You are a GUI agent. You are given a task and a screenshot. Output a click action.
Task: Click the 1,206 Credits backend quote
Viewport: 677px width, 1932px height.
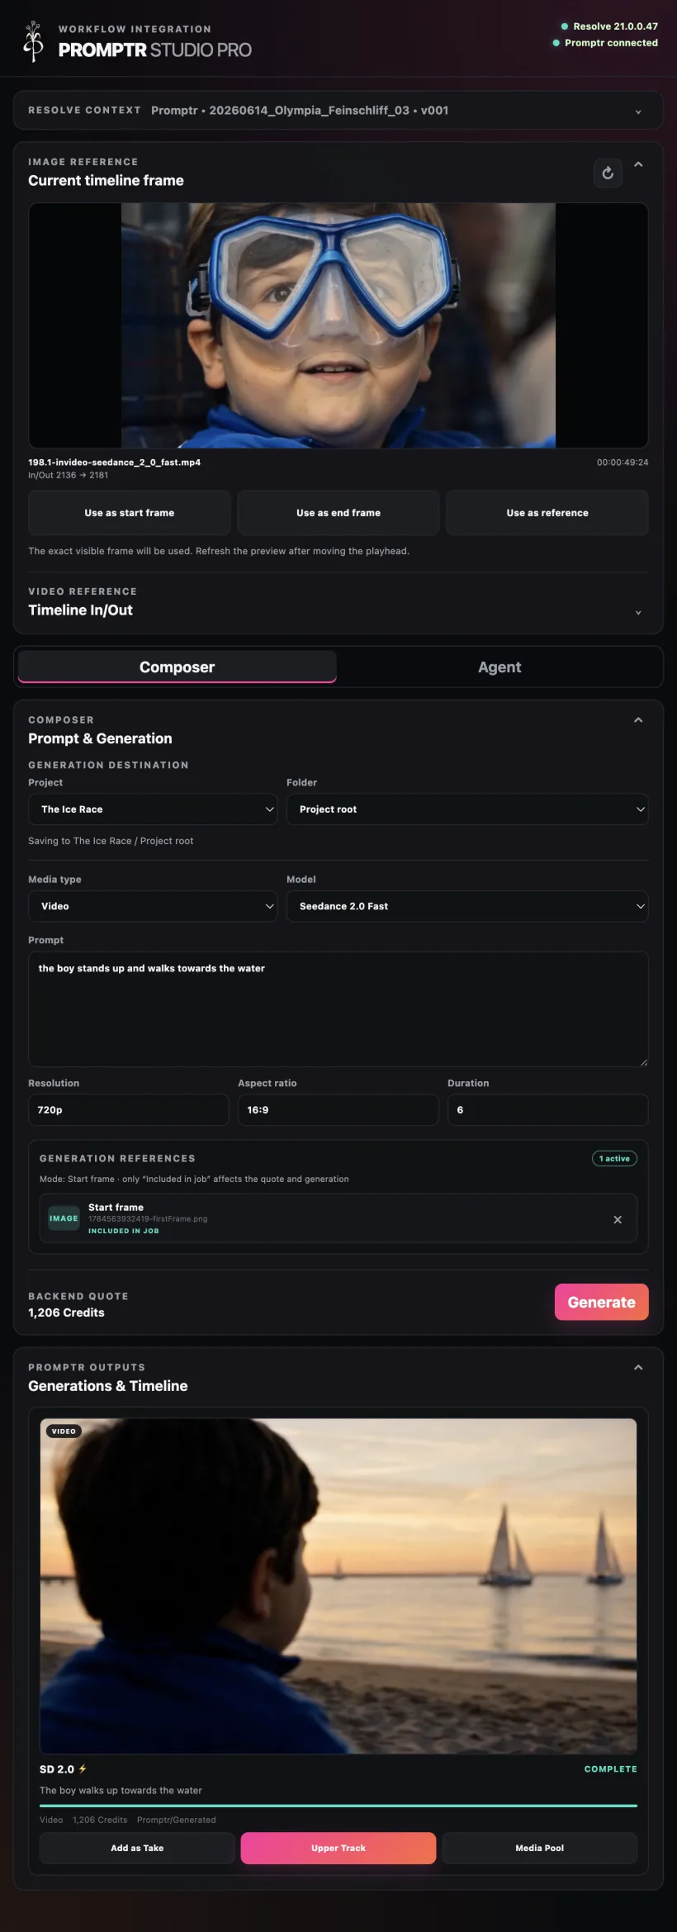point(67,1313)
